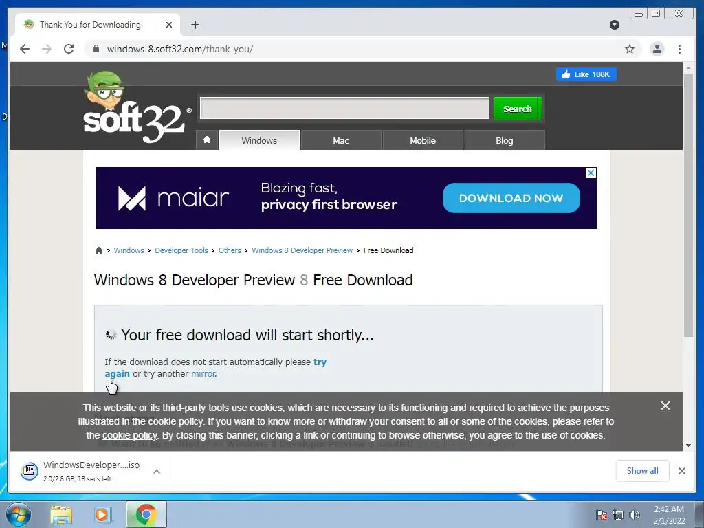Click the maiar logo in the ad
The height and width of the screenshot is (528, 704).
coord(173,198)
